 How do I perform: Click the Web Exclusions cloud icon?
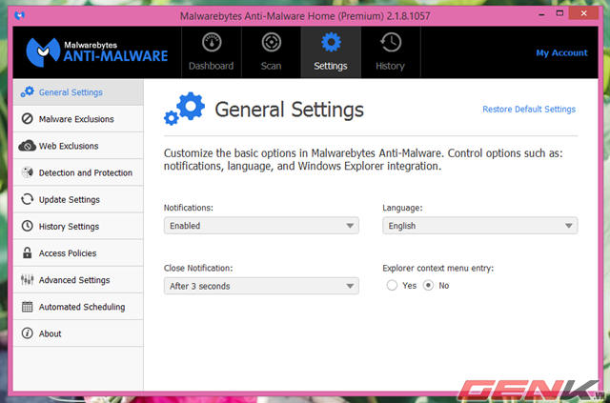(28, 146)
